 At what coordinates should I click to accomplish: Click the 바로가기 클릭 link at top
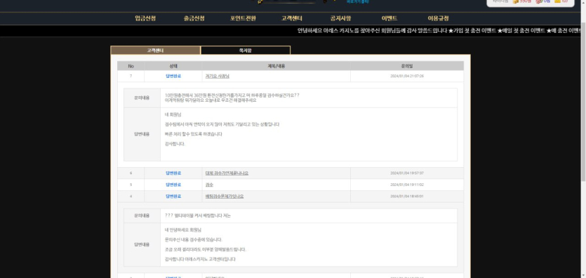pyautogui.click(x=358, y=1)
